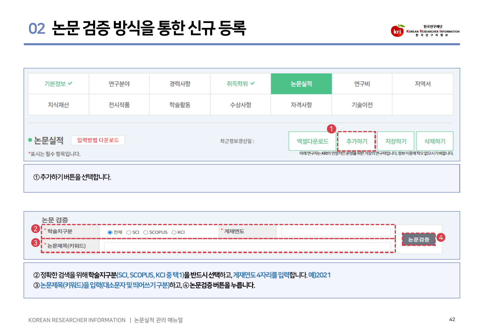Click the red step 1 marker

[331, 129]
